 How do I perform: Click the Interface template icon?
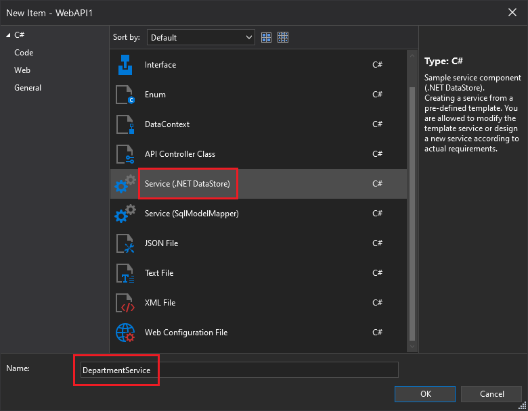pyautogui.click(x=125, y=65)
